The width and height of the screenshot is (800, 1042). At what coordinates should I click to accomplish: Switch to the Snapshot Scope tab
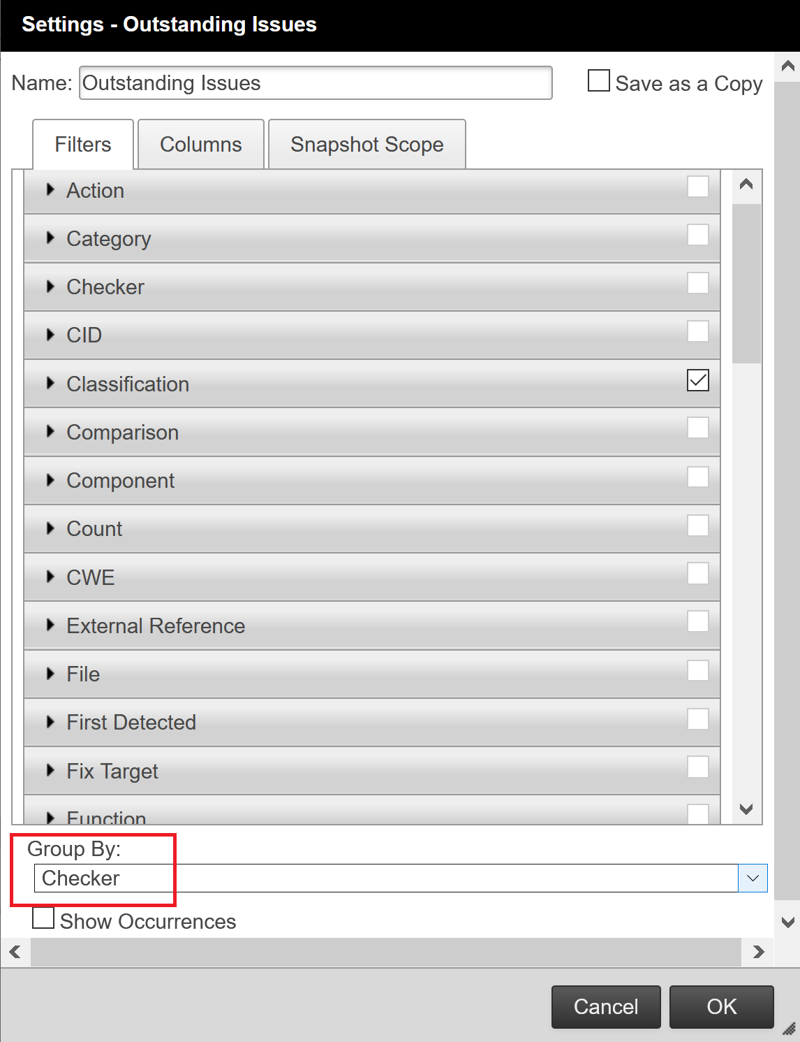366,144
